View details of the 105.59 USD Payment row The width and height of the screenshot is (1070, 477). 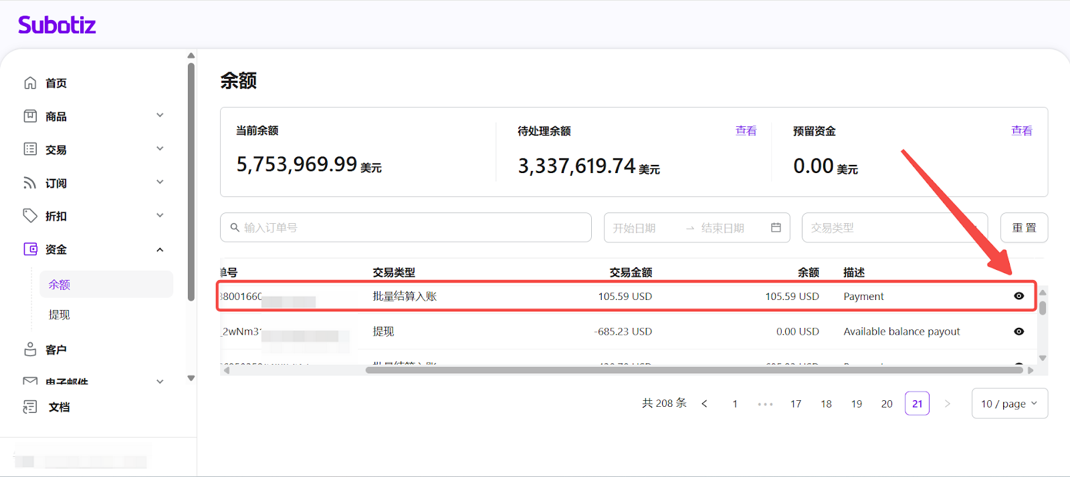pyautogui.click(x=1019, y=296)
